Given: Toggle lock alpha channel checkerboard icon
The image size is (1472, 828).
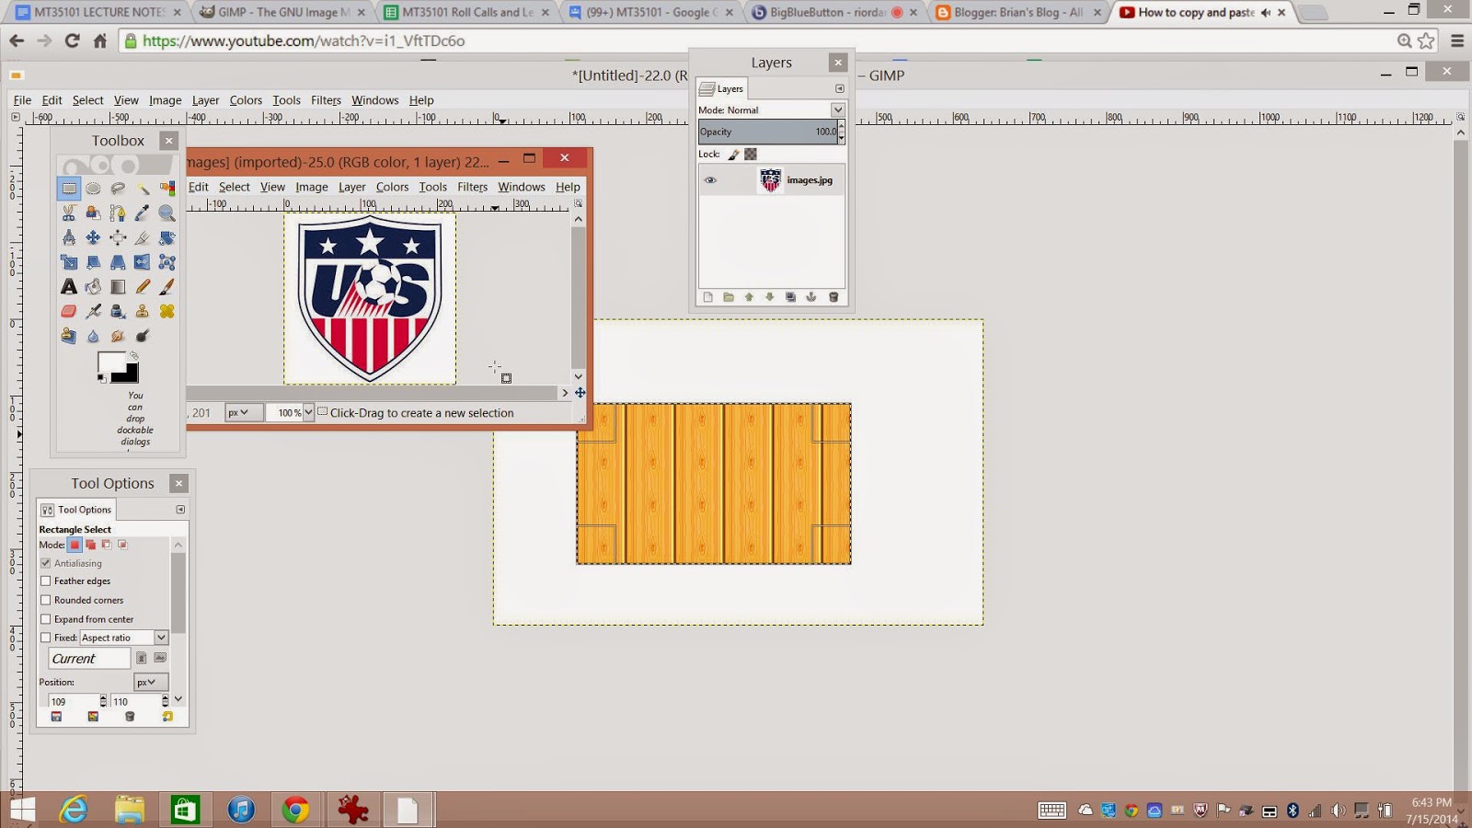Looking at the screenshot, I should pos(751,155).
